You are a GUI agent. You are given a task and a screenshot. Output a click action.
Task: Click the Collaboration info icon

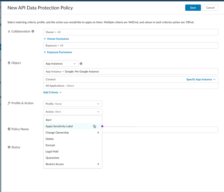[x=33, y=31]
